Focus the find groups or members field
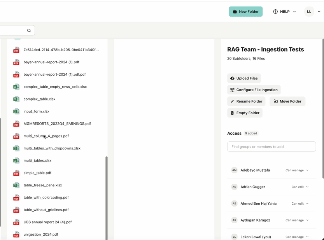324x240 pixels. 271,147
